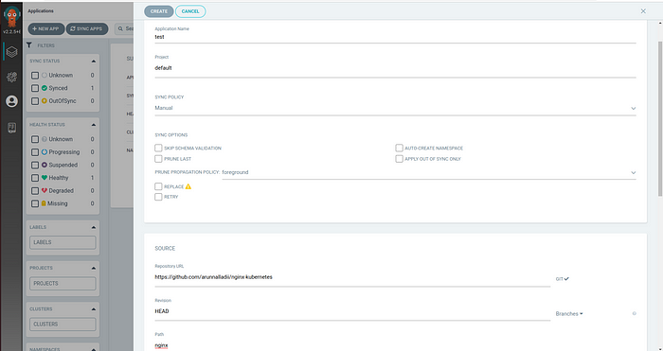Enable Apply Out Of Sync Only checkbox
Viewport: 663px width, 351px height.
pos(399,159)
